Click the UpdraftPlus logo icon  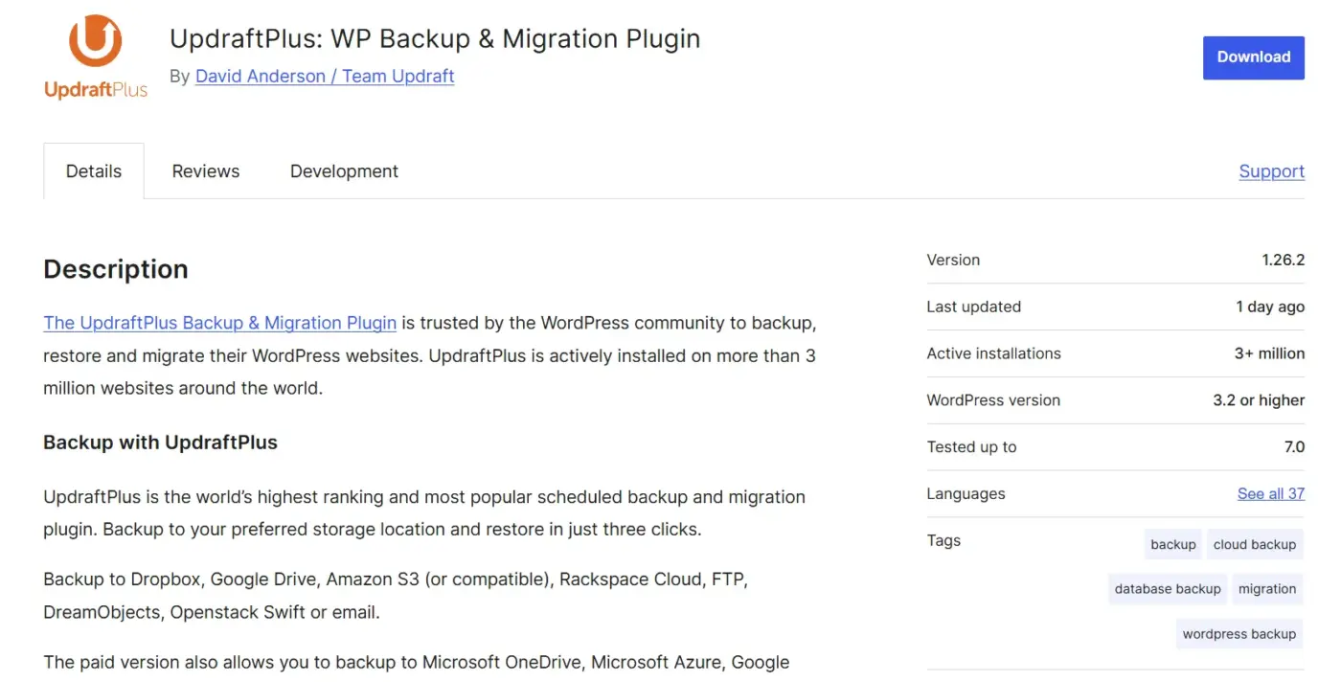point(96,57)
